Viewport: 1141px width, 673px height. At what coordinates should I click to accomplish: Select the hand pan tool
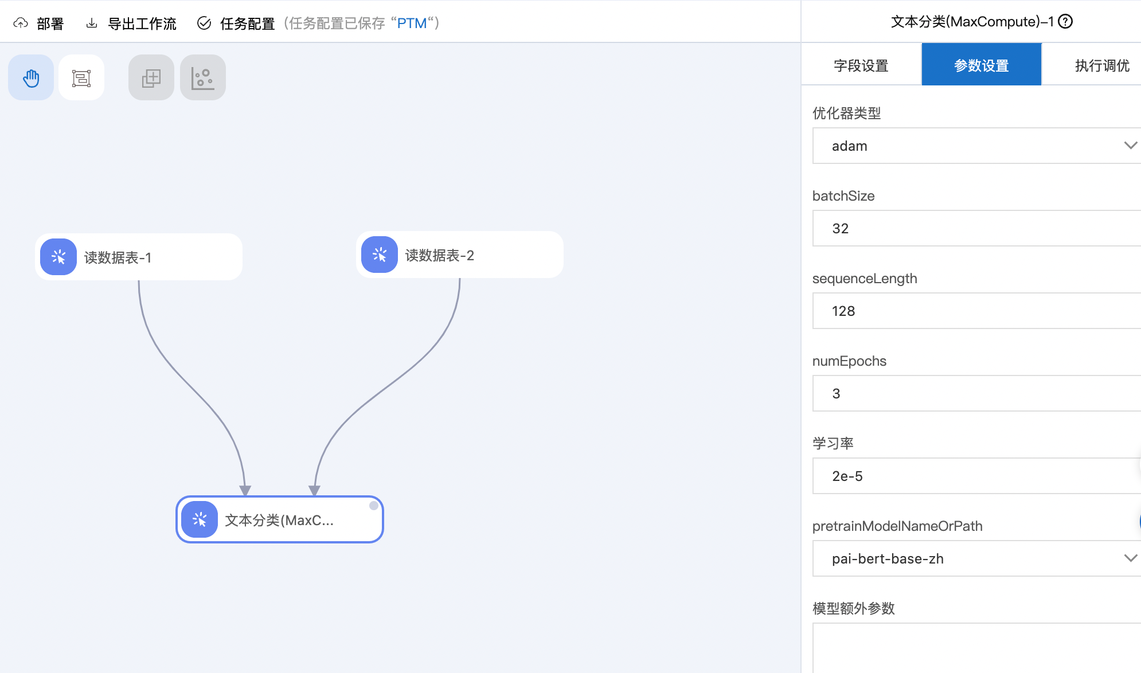[31, 77]
